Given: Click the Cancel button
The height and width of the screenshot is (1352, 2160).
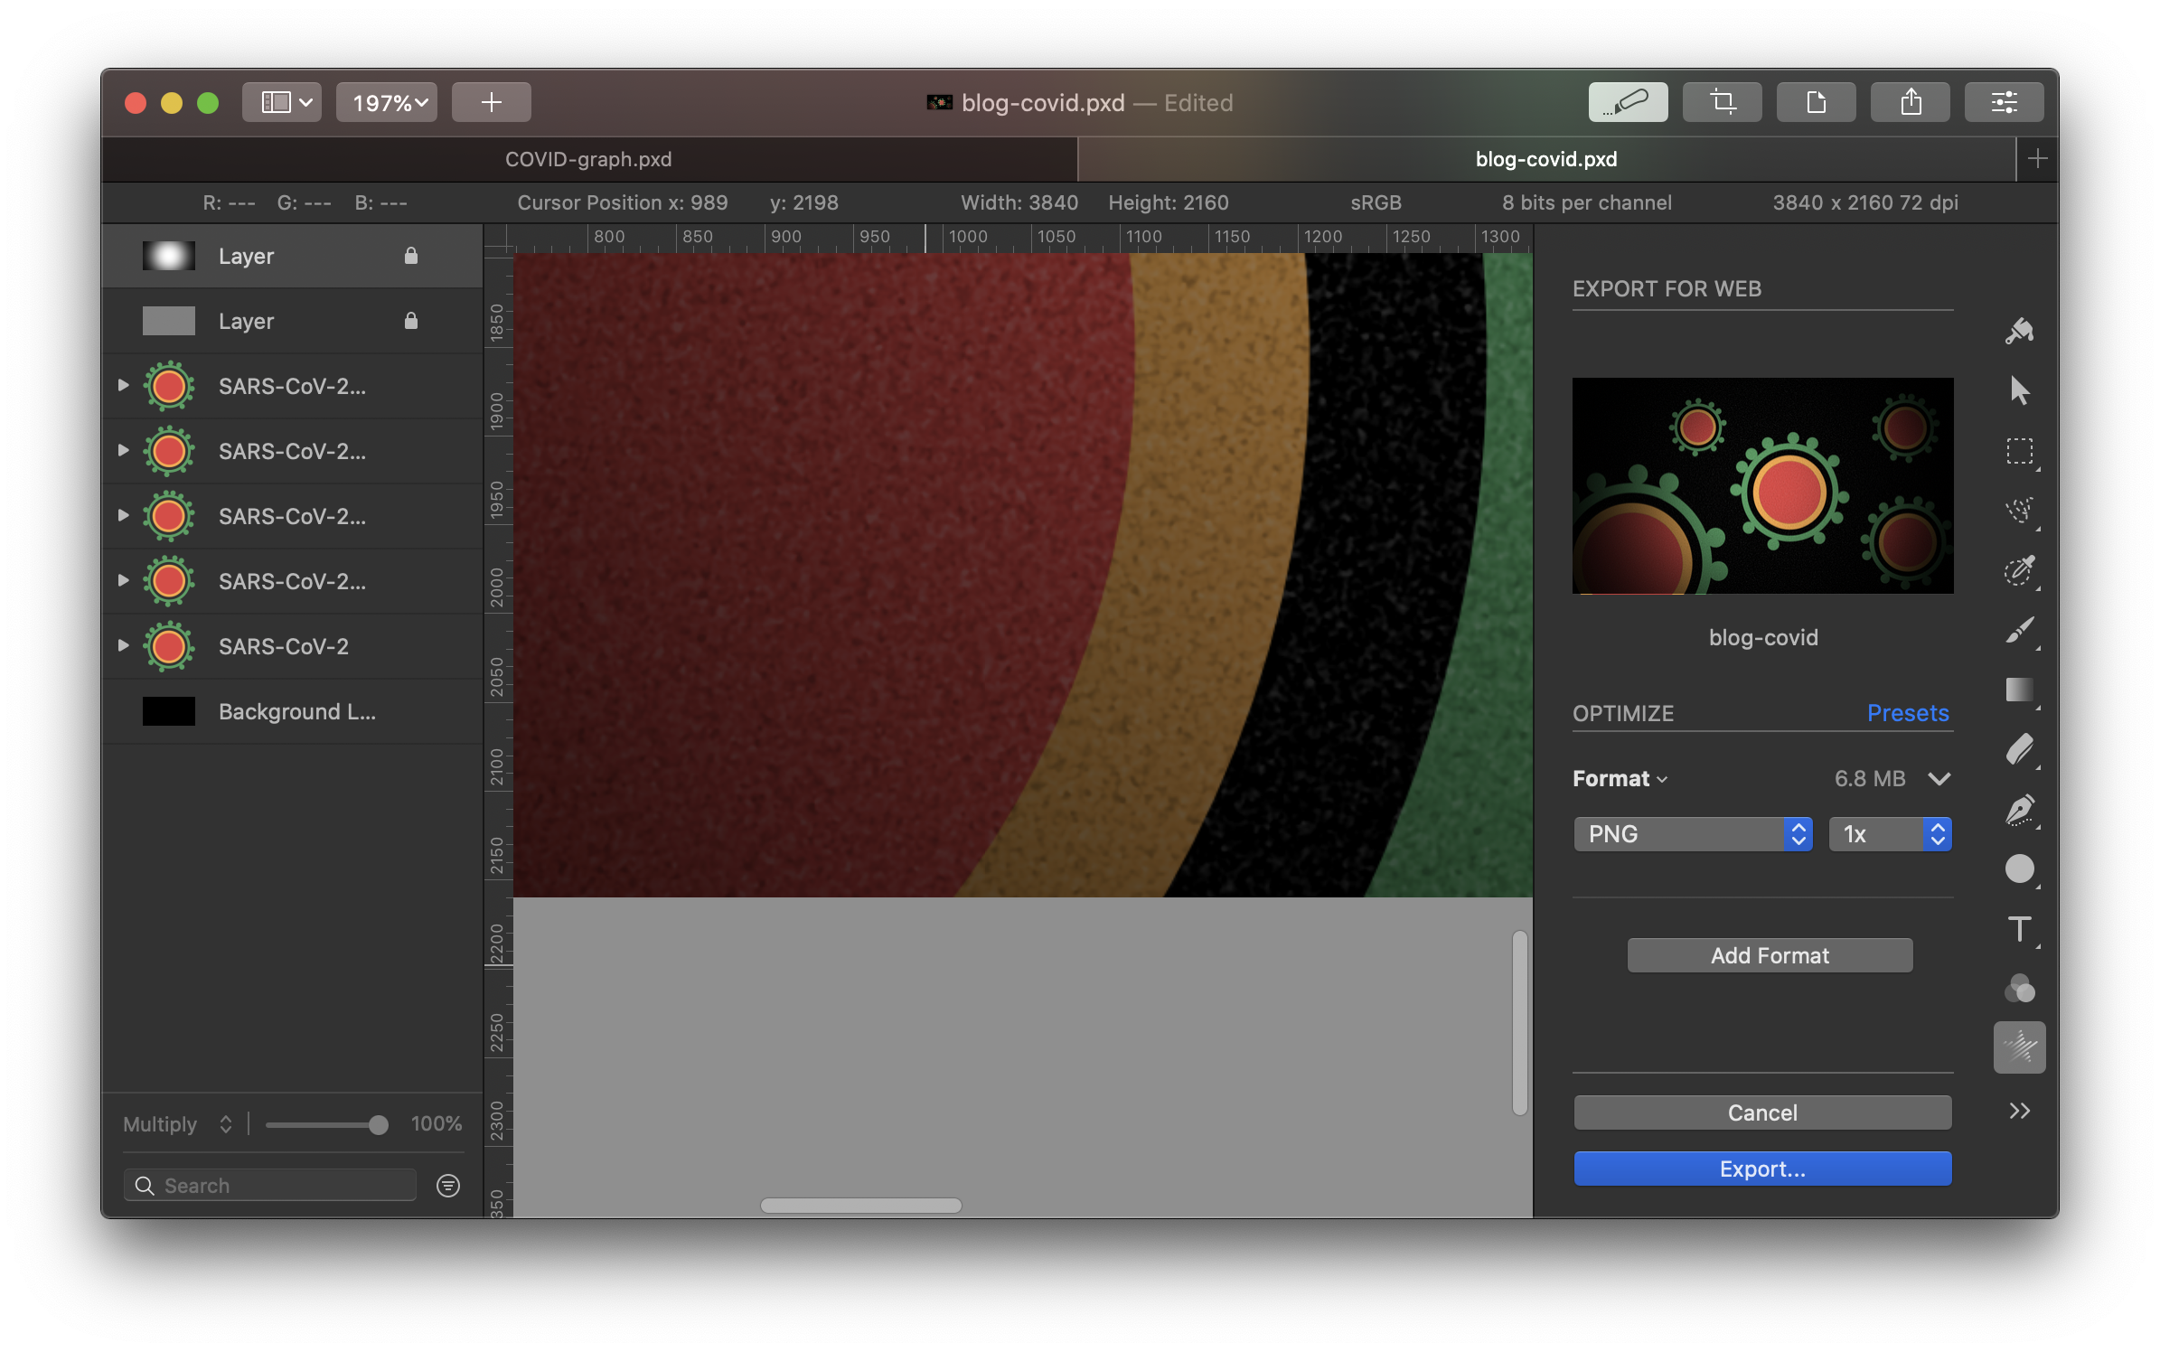Looking at the screenshot, I should (1762, 1113).
